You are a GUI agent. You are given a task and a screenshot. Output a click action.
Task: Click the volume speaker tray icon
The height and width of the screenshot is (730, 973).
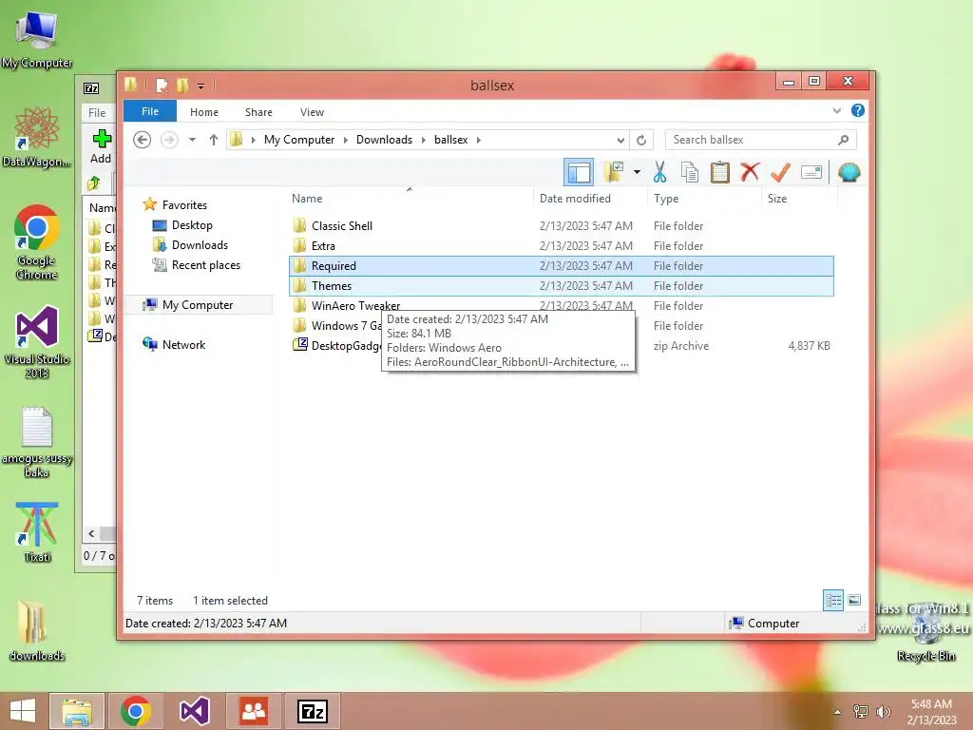pos(884,711)
